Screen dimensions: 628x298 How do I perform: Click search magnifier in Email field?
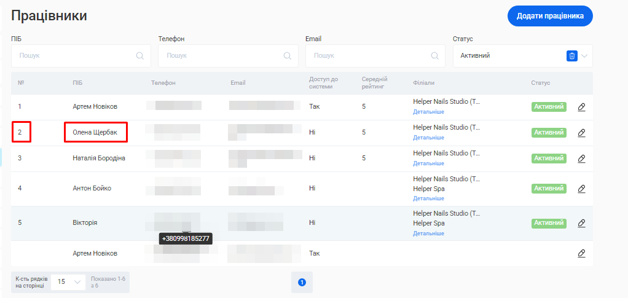[x=434, y=56]
